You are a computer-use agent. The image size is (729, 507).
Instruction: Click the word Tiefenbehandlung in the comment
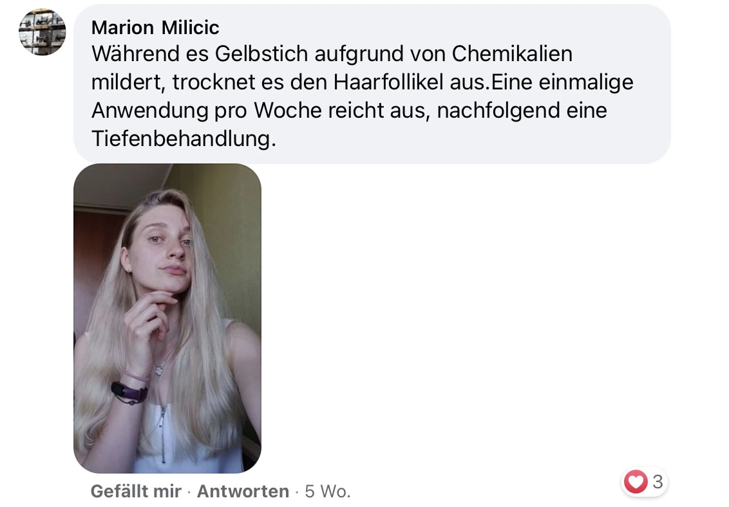tap(184, 138)
